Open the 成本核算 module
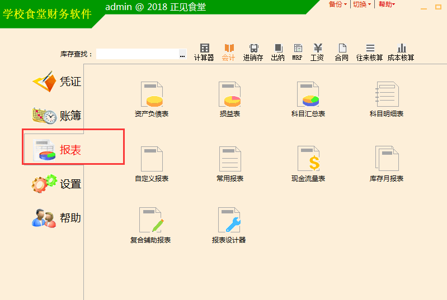The height and width of the screenshot is (300, 447). pos(401,53)
